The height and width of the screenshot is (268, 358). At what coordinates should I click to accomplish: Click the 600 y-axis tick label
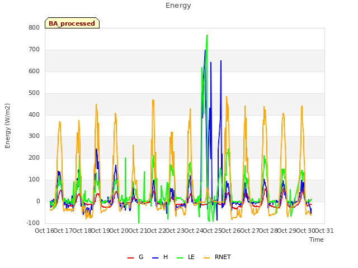point(34,71)
